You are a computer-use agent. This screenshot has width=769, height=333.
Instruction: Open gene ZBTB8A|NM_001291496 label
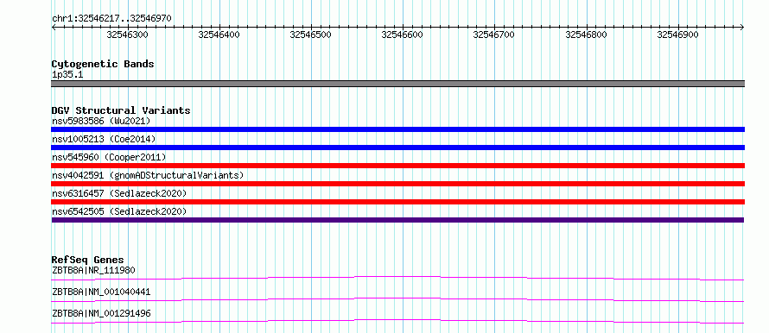click(101, 313)
